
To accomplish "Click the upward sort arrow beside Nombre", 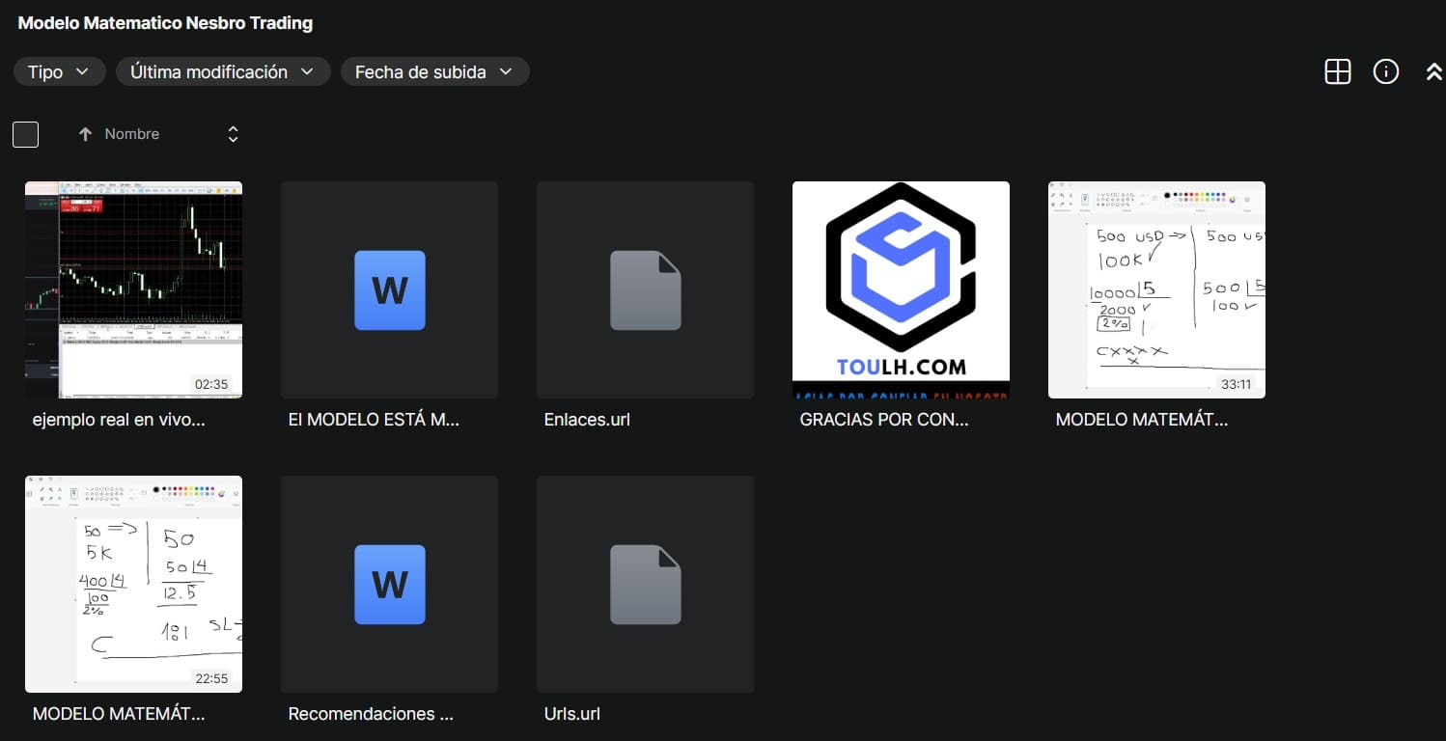I will pos(85,134).
